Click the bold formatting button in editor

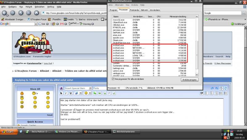click(x=62, y=93)
